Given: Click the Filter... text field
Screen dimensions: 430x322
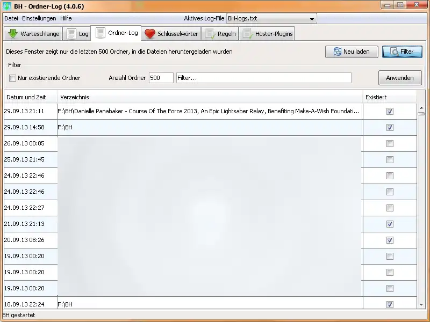Looking at the screenshot, I should [263, 78].
